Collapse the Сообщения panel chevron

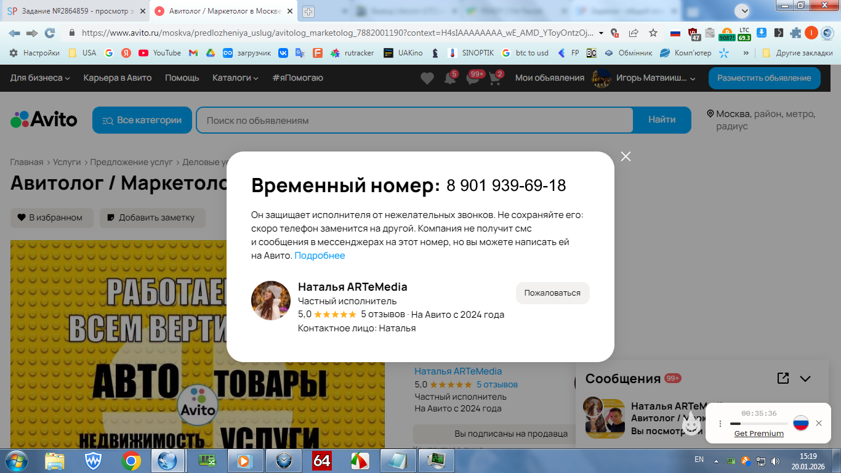coord(805,379)
